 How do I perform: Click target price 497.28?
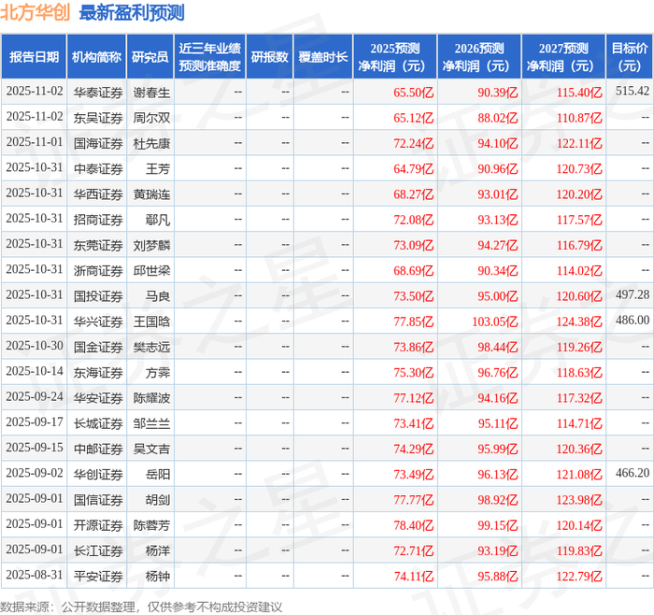click(x=633, y=294)
